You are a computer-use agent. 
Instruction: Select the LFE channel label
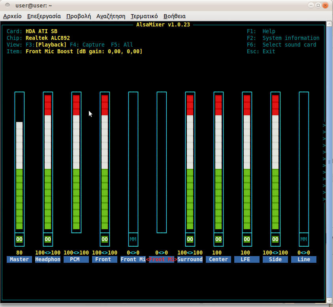tap(247, 259)
